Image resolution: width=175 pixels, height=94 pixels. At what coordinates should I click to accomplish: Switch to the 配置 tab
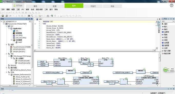[x=55, y=6]
